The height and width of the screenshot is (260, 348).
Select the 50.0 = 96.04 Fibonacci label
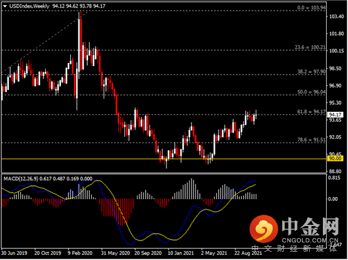[x=312, y=92]
